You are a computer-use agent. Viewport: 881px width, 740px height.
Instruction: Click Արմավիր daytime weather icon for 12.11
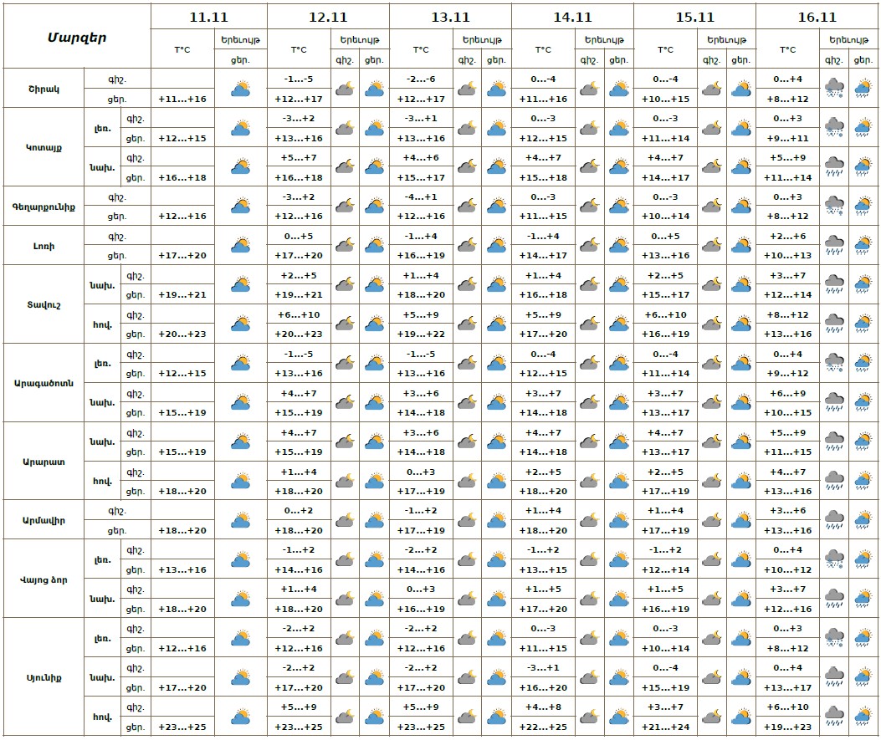click(374, 520)
